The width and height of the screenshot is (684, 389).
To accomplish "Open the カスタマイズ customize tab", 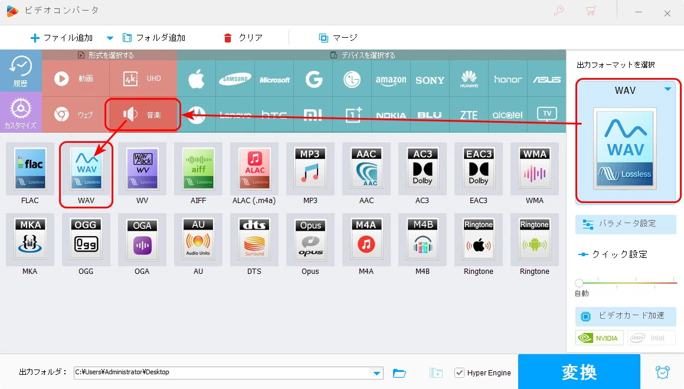I will point(21,112).
